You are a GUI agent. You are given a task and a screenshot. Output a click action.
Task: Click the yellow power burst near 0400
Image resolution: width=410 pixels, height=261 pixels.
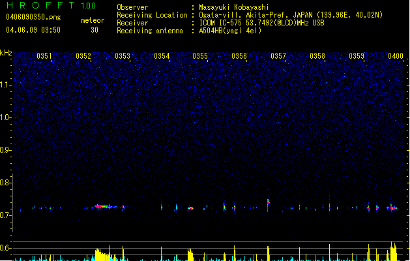(x=393, y=252)
